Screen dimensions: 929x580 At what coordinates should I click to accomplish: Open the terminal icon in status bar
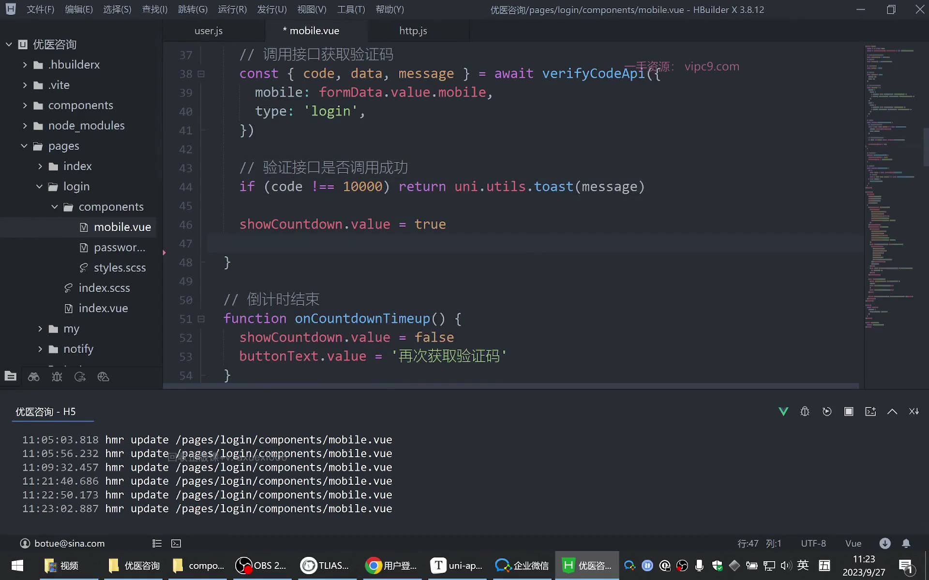pos(176,543)
